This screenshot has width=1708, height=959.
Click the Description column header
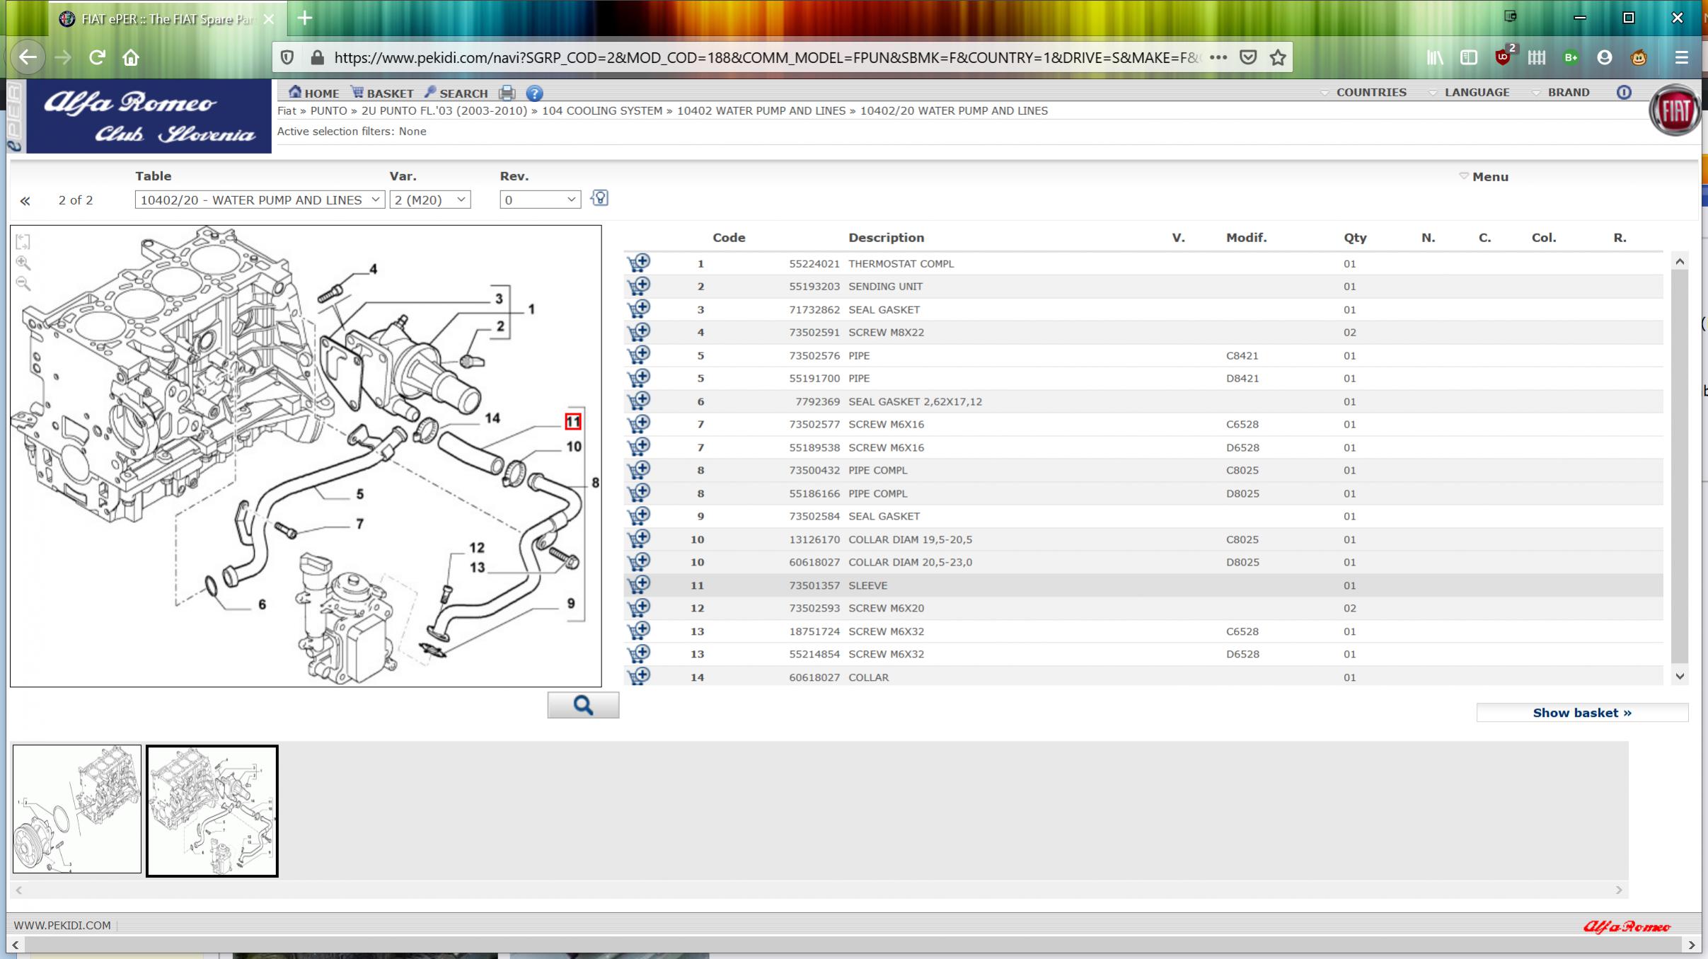tap(886, 238)
